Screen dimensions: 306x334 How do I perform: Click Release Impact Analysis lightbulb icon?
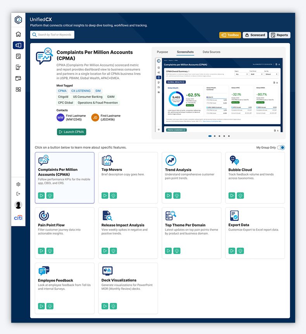[x=113, y=251]
